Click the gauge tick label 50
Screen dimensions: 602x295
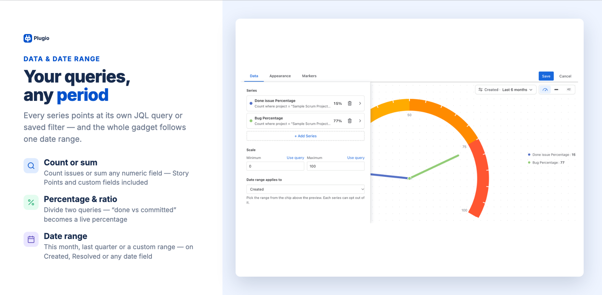click(409, 115)
